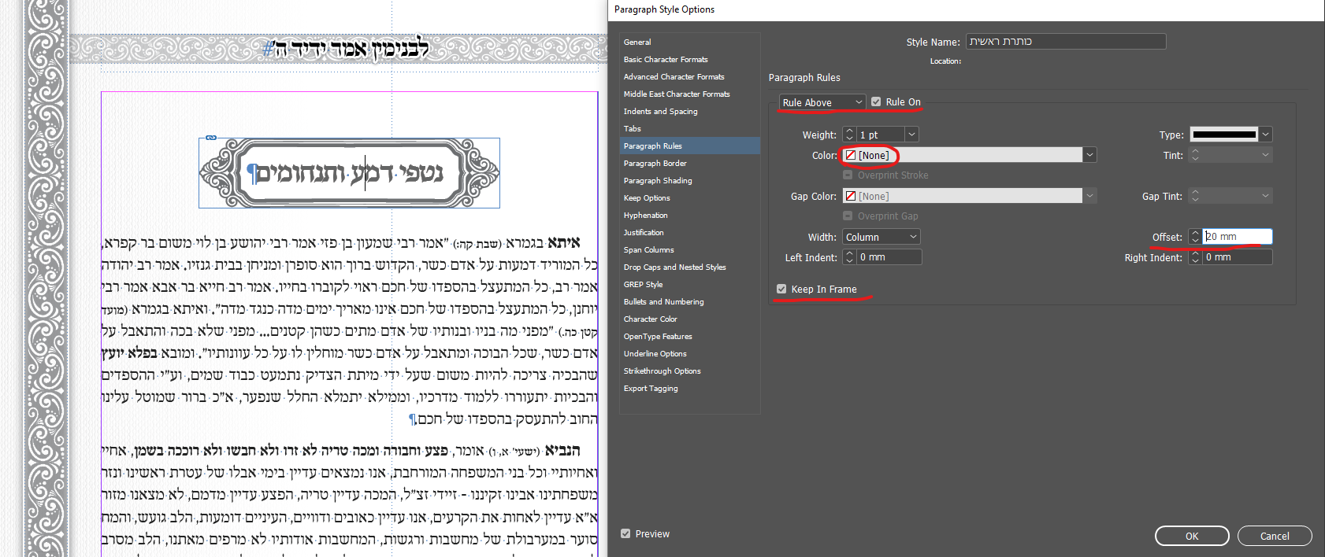Click the bold word איתא in body text
Viewport: 1325px width, 557px height.
[x=564, y=242]
